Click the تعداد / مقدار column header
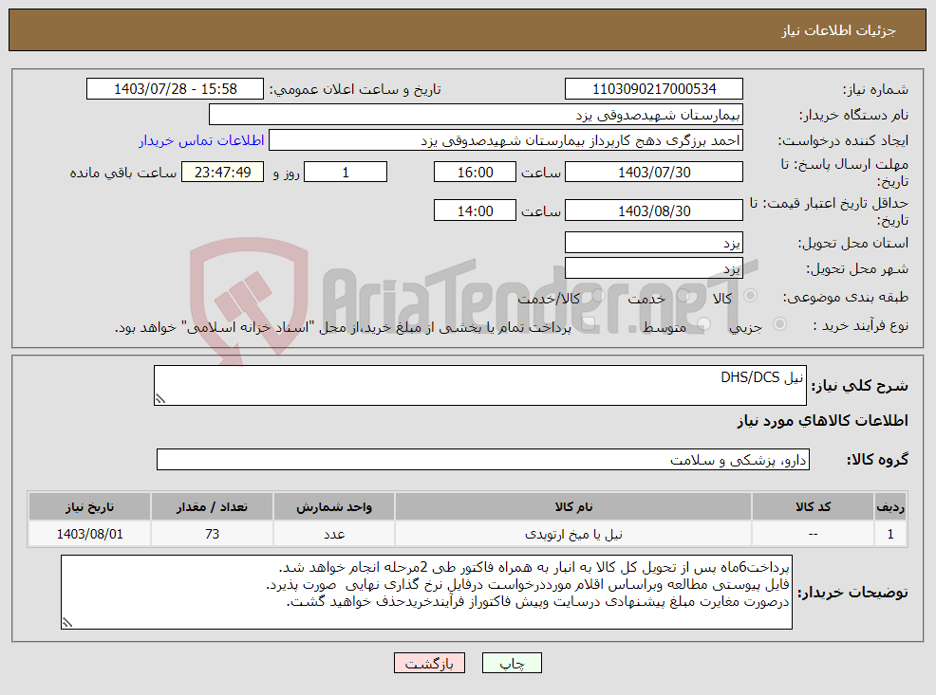Screen dimensions: 936x695 pyautogui.click(x=212, y=506)
